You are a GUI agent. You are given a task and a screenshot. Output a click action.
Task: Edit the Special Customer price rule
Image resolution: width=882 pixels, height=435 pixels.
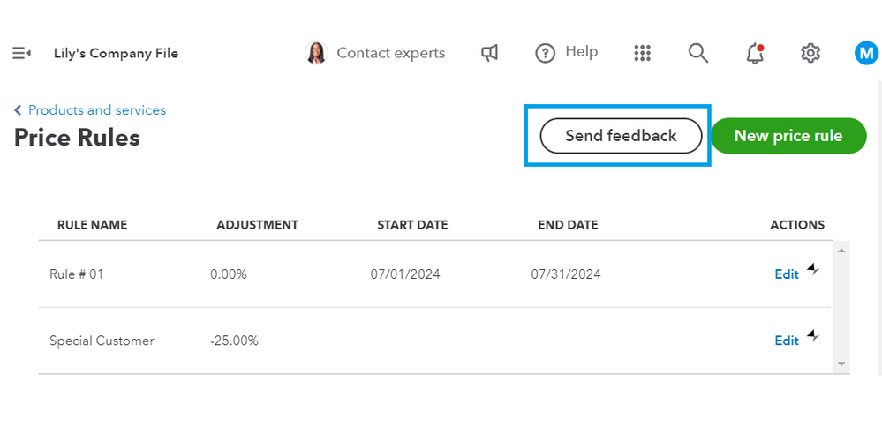(787, 341)
